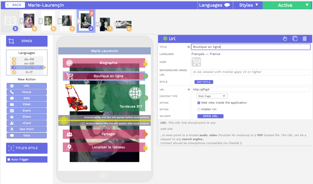
Task: Add a new EMail action
Action: tap(27, 104)
